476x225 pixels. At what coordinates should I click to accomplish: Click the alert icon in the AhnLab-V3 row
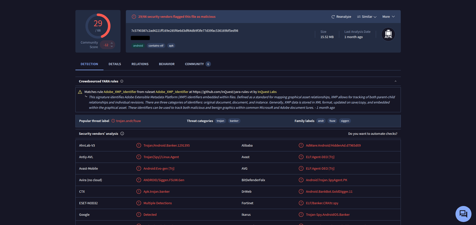pos(139,146)
